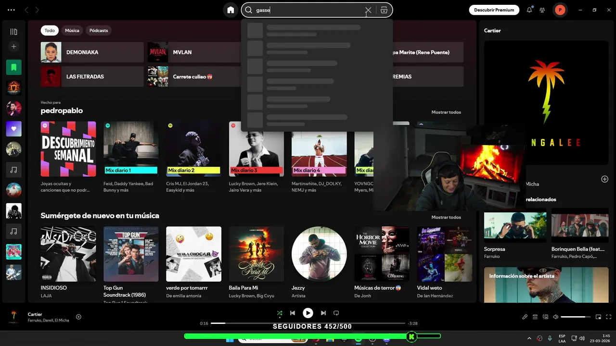Open Borinquen Bella related video thumbnail
The image size is (616, 346).
pyautogui.click(x=580, y=226)
